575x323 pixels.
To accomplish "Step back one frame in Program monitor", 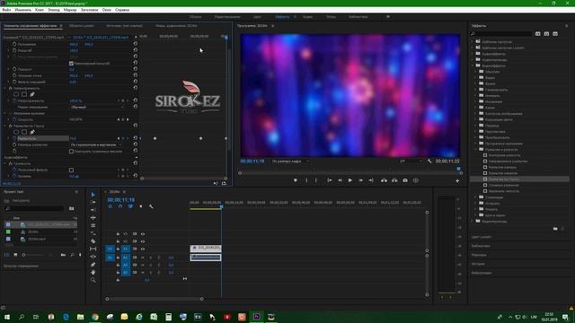I will coord(340,180).
